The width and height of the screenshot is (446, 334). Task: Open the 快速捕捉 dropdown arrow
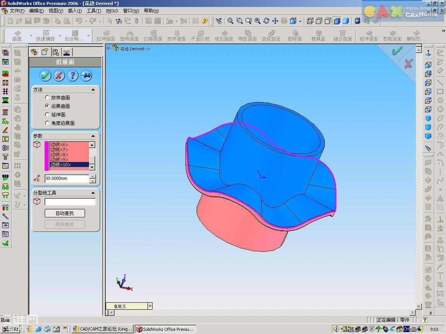[x=60, y=36]
